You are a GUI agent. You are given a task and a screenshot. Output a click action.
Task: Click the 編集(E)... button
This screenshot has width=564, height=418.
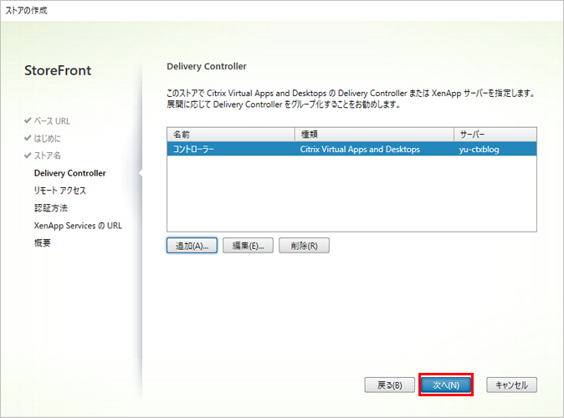click(x=249, y=246)
